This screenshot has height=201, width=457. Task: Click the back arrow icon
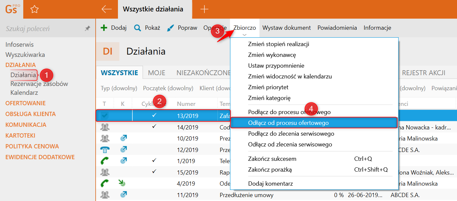coord(106,9)
